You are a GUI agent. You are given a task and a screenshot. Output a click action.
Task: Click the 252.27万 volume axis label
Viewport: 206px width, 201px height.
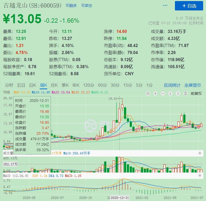10,164
